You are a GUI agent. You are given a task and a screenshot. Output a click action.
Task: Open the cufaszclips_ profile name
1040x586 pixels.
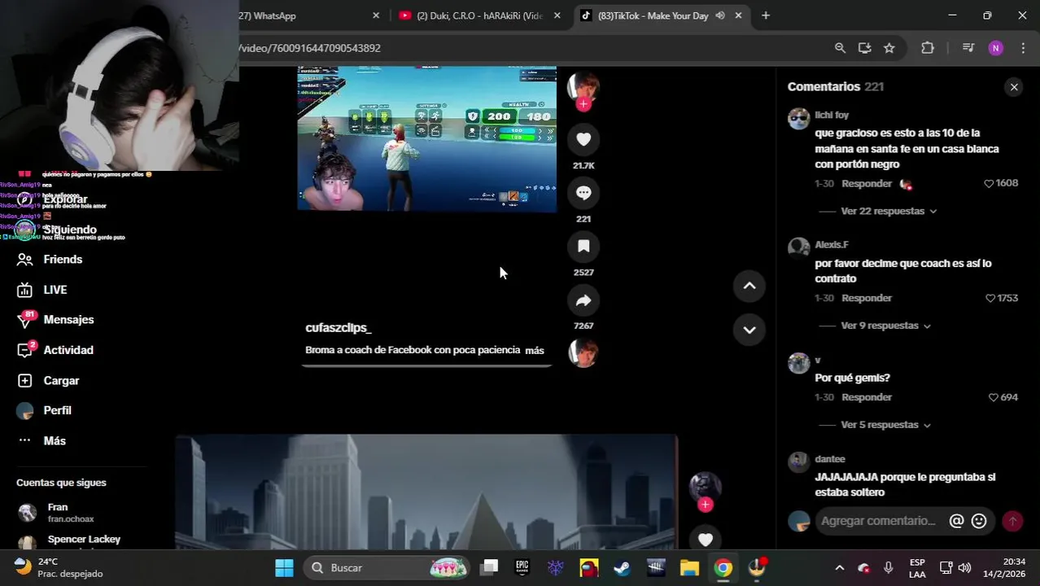tap(339, 328)
